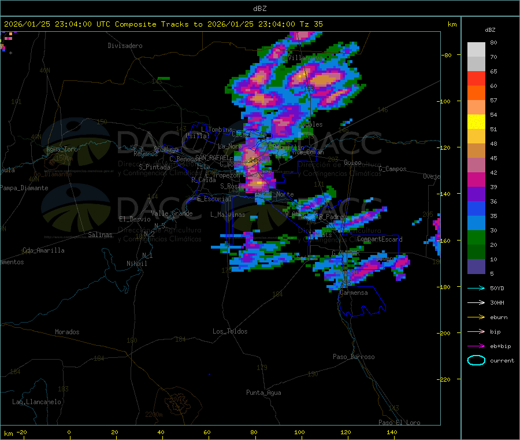Click the -160 tick on right axis
Image resolution: width=520 pixels, height=440 pixels.
pos(445,241)
